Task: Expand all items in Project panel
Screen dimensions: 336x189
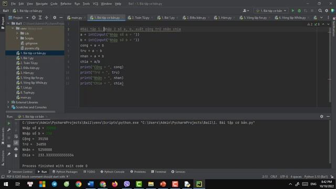Action: 40,17
